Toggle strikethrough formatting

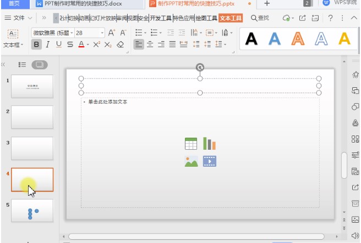coord(70,44)
